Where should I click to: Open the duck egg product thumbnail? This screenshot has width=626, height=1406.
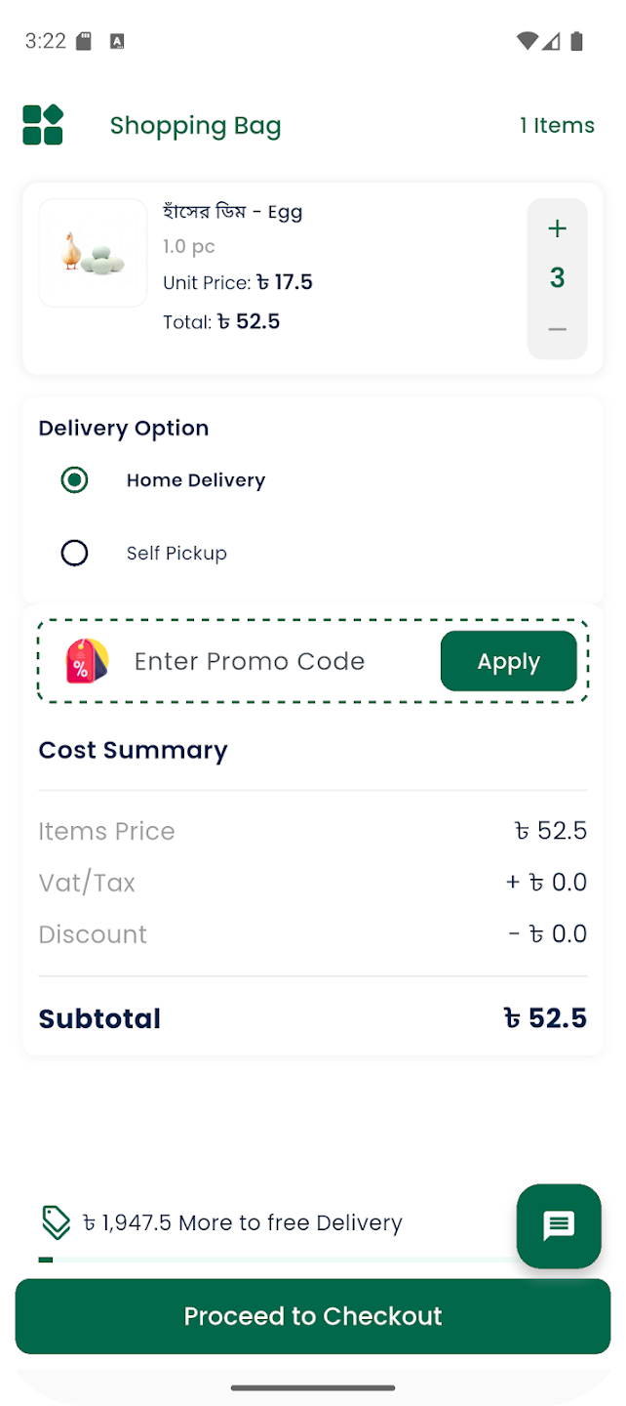coord(93,253)
